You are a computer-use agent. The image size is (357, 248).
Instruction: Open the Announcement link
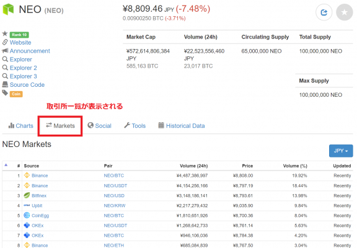pos(30,51)
